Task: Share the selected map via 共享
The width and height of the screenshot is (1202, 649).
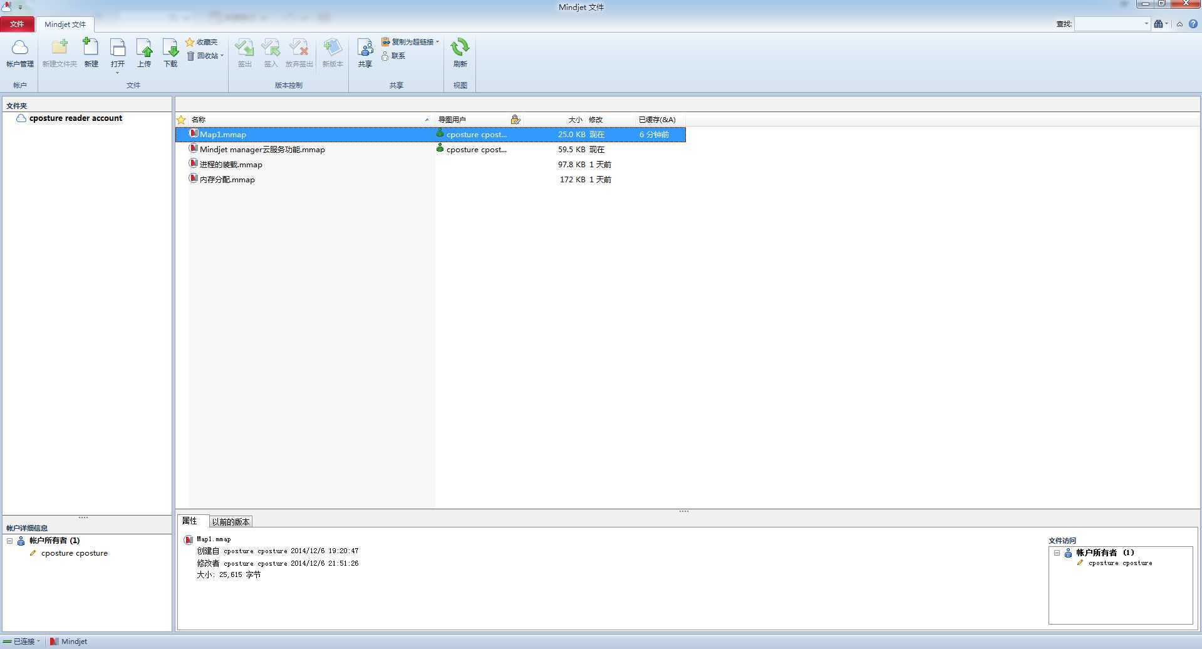Action: click(x=365, y=53)
